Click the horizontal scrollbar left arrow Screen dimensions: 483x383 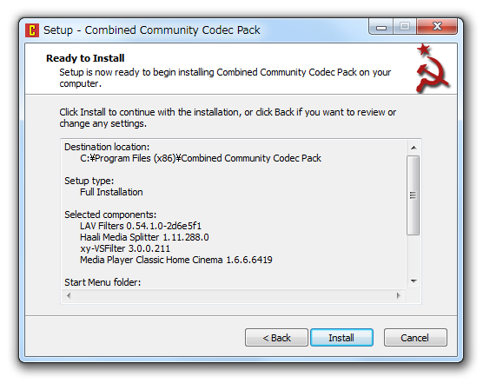69,295
